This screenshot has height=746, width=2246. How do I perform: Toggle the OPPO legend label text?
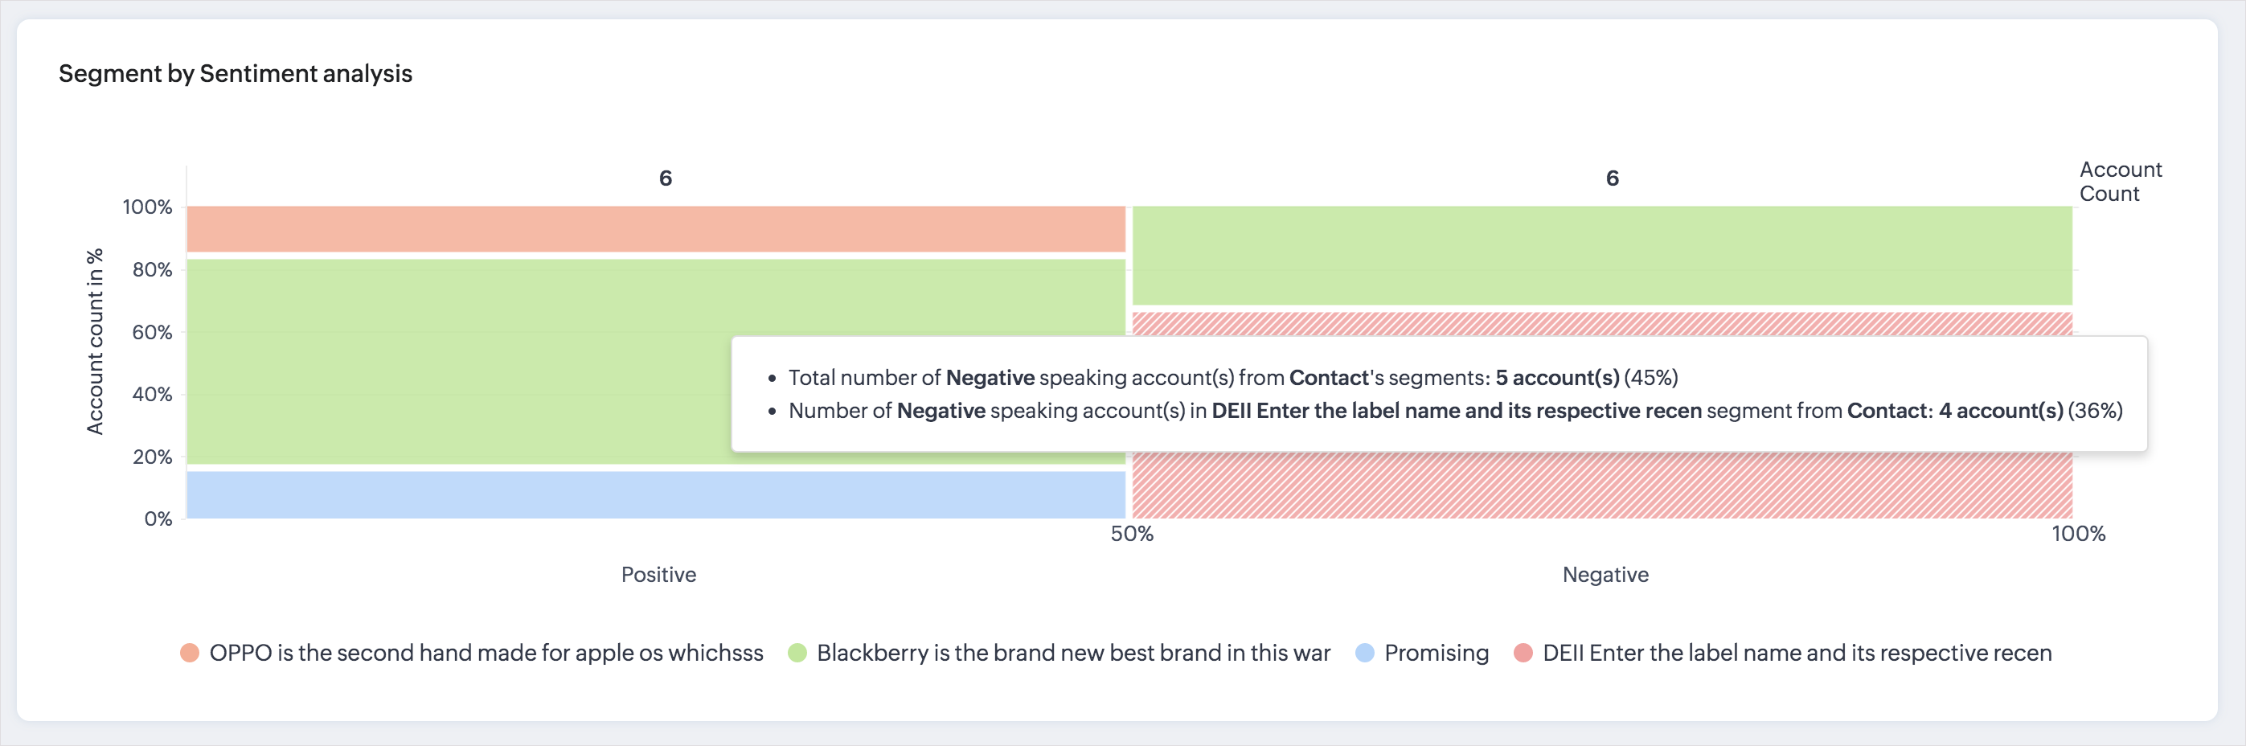pos(486,653)
